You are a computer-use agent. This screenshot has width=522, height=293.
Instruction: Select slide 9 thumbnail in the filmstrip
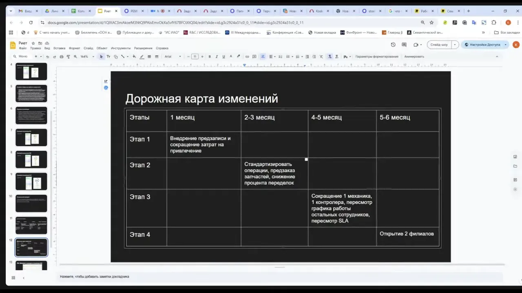31,181
